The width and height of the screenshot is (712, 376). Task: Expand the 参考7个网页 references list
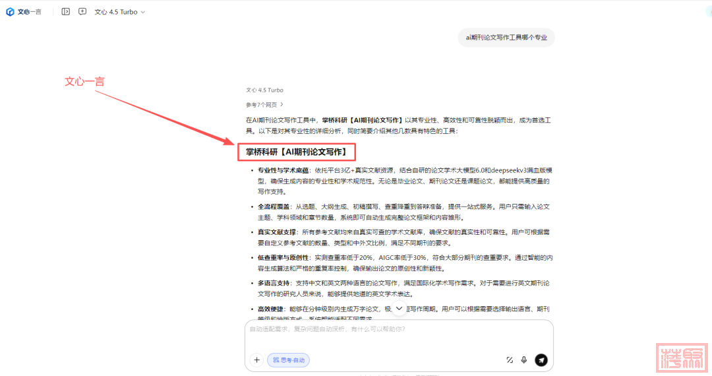coord(264,104)
